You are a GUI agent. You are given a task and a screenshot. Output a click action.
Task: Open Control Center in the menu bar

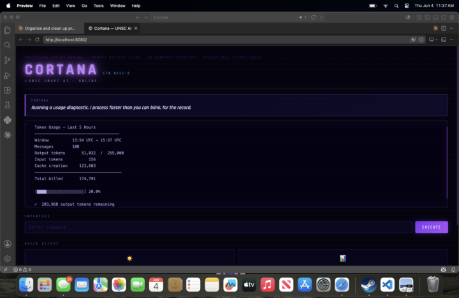tap(407, 6)
